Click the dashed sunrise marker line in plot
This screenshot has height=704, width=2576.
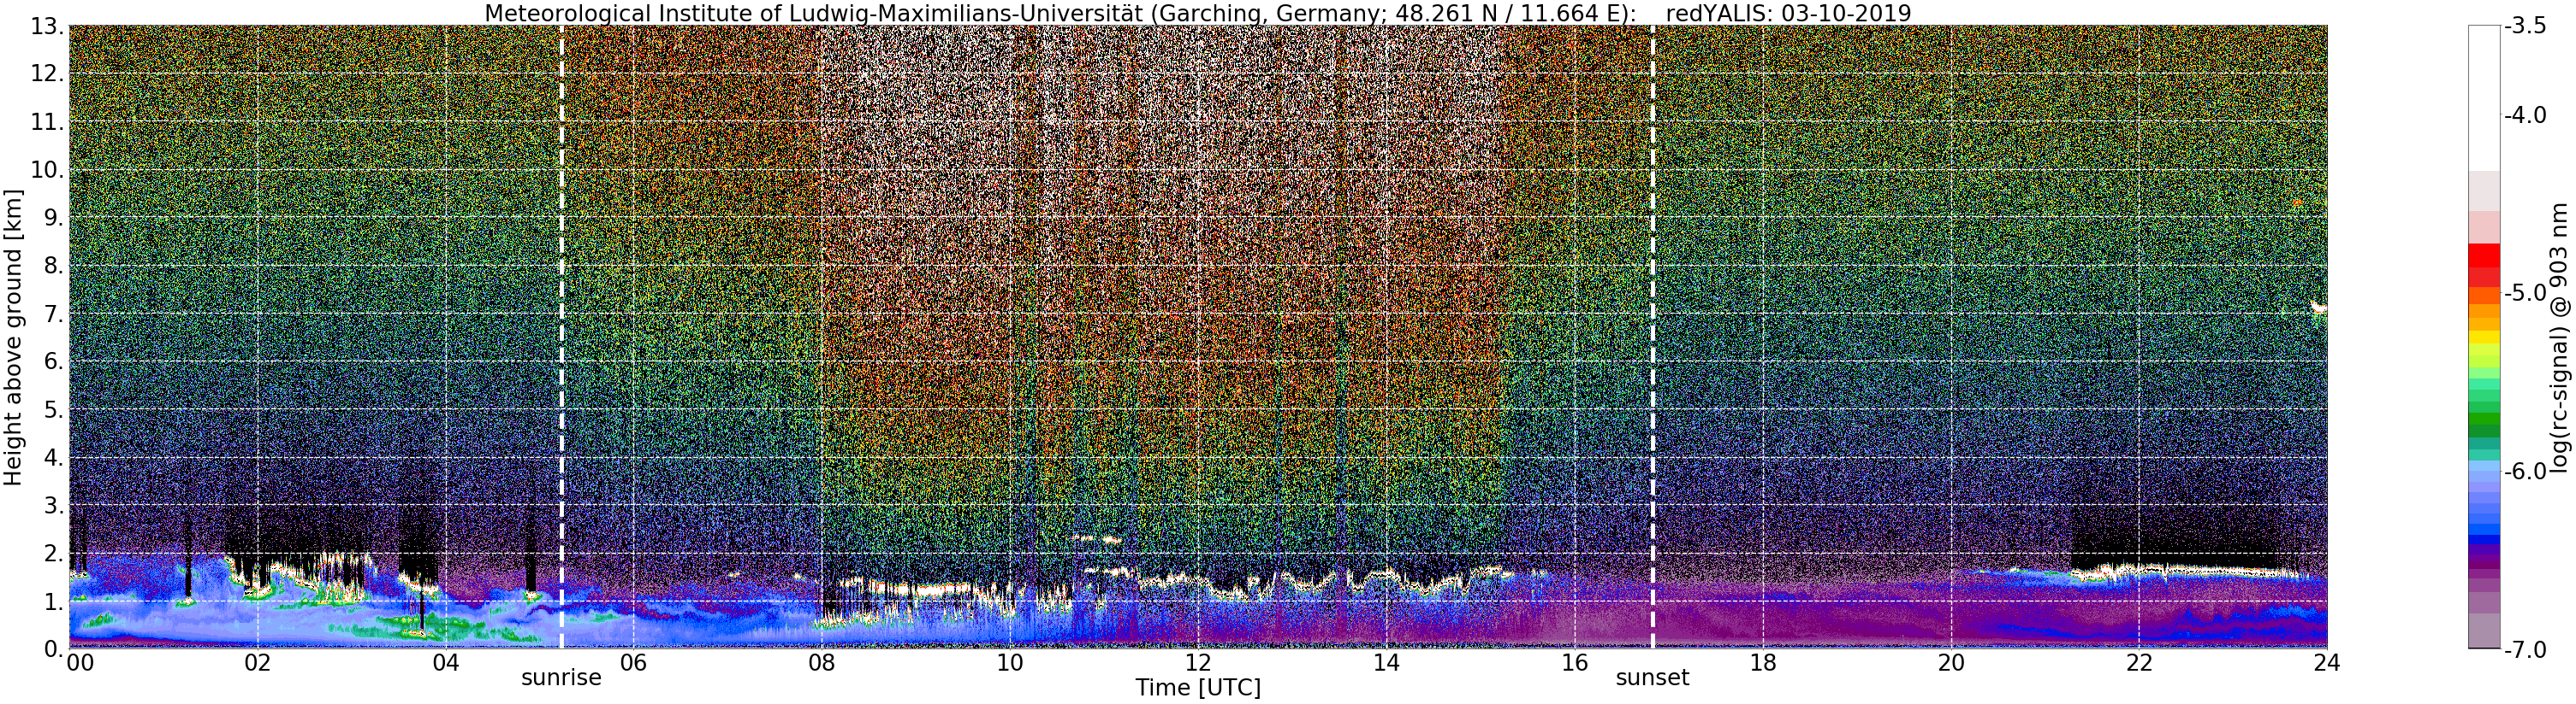point(561,337)
